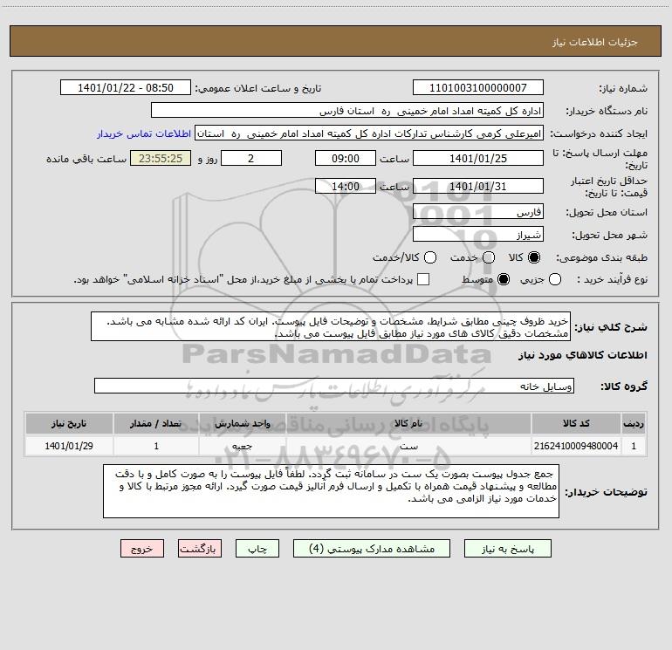
Task: Open the اطلاعات تماس خریدار link
Action: pyautogui.click(x=144, y=133)
